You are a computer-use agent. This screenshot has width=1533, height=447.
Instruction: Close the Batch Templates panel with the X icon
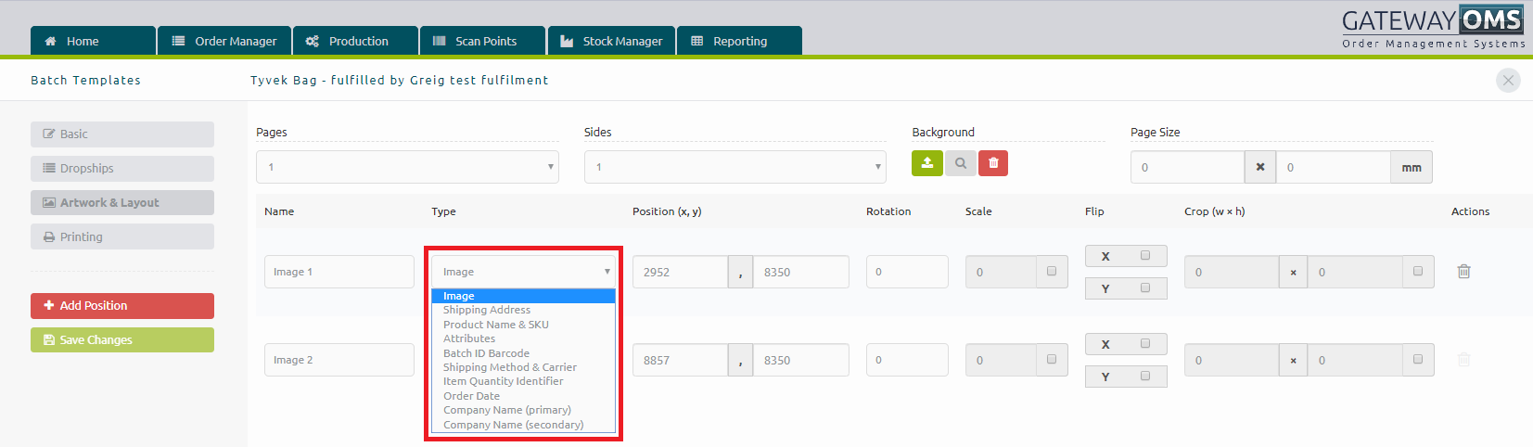tap(1508, 81)
